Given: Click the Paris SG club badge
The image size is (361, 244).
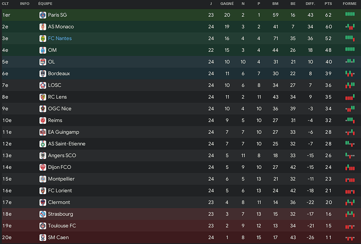Looking at the screenshot, I should (42, 15).
